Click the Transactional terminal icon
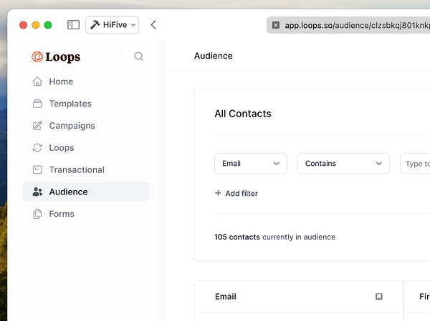Screen dimensions: 430x321 click(x=38, y=170)
